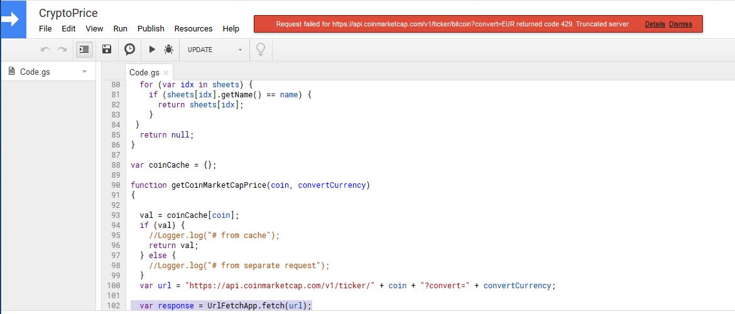Run the selected function
Viewport: 735px width, 314px height.
click(152, 49)
